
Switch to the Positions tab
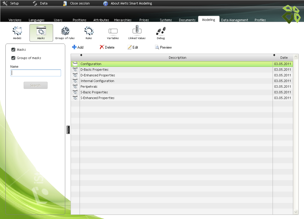[80, 20]
